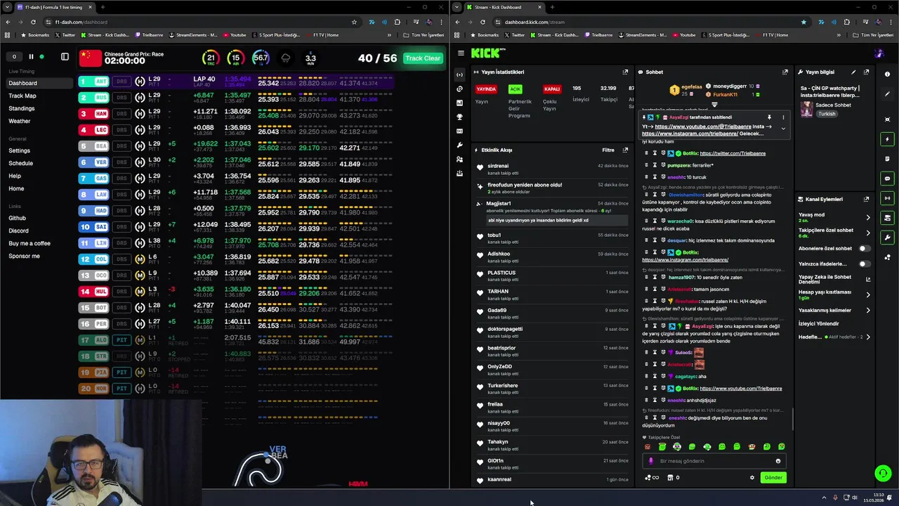Toggle f1-dash sidebar panel icon
The width and height of the screenshot is (899, 506).
point(65,57)
